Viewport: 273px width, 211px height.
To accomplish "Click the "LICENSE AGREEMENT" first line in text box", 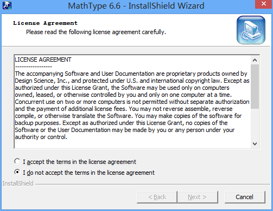I will coord(43,60).
